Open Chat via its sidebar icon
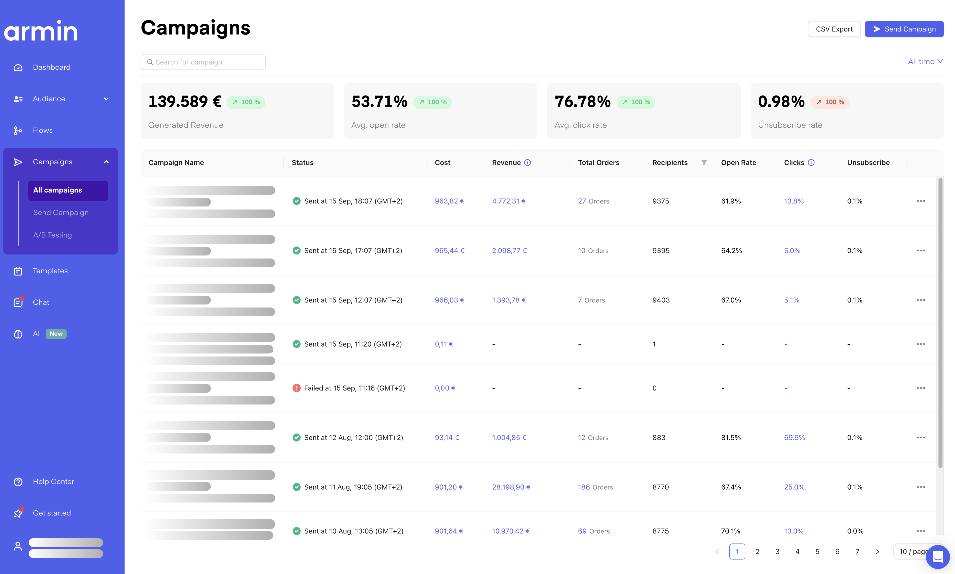Screen dimensions: 955x574 click(x=18, y=302)
